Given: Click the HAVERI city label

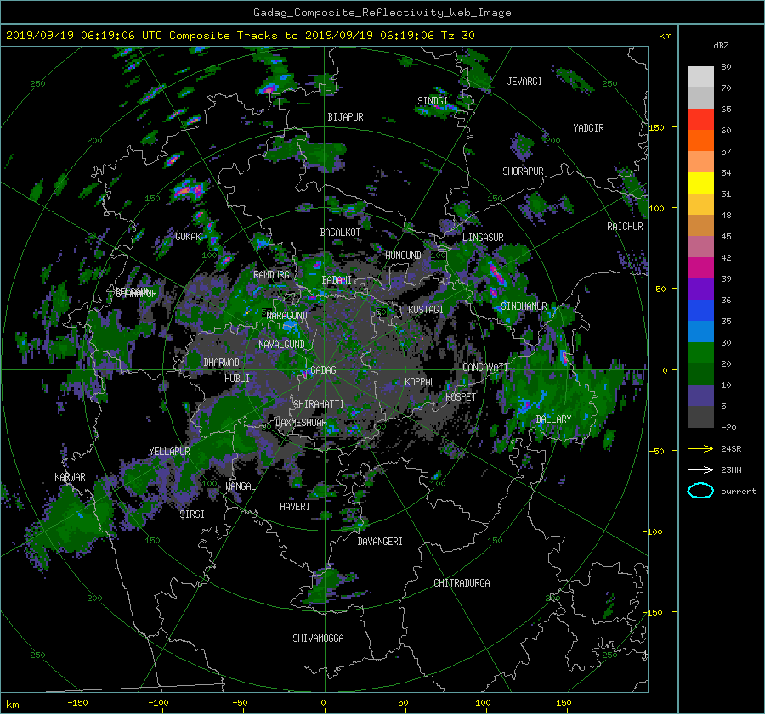Looking at the screenshot, I should 295,507.
